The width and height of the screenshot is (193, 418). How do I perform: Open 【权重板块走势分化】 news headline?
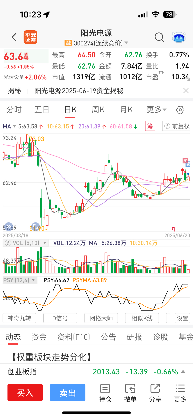point(51,357)
